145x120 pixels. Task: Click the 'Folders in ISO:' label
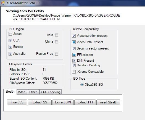pos(20,74)
